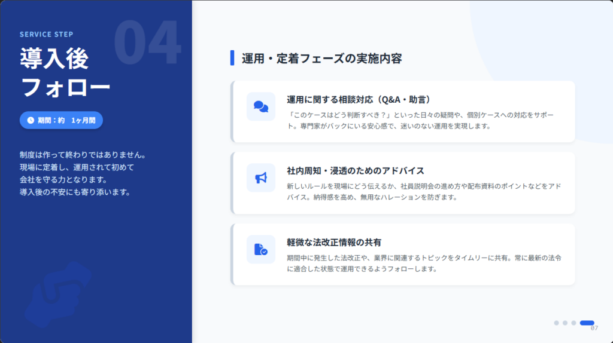Click the megaphone icon for 社内周知 advice
613x343 pixels.
click(x=261, y=177)
